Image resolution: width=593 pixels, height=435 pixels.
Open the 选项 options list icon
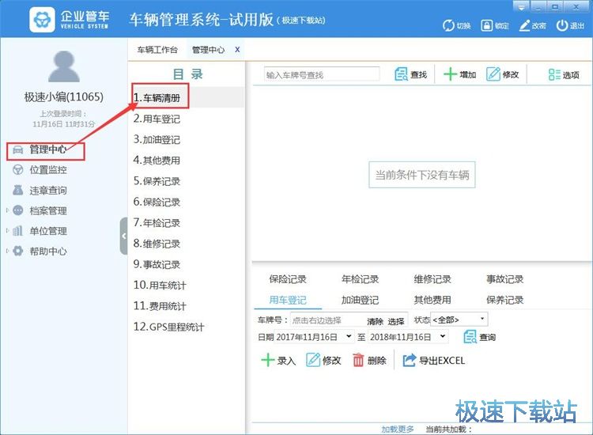[554, 74]
